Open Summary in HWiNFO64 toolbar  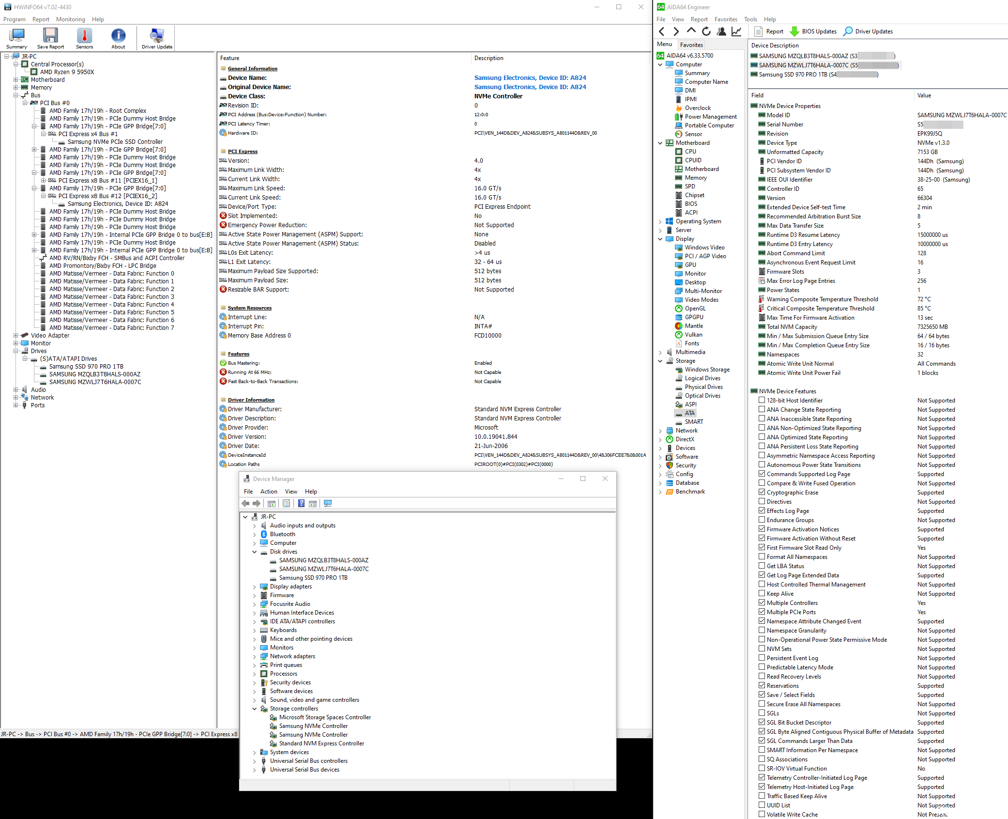click(17, 38)
